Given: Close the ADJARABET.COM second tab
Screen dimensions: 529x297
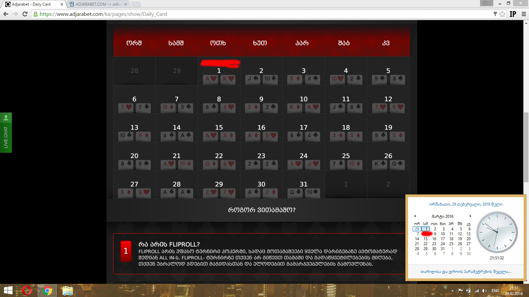Looking at the screenshot, I should (126, 4).
